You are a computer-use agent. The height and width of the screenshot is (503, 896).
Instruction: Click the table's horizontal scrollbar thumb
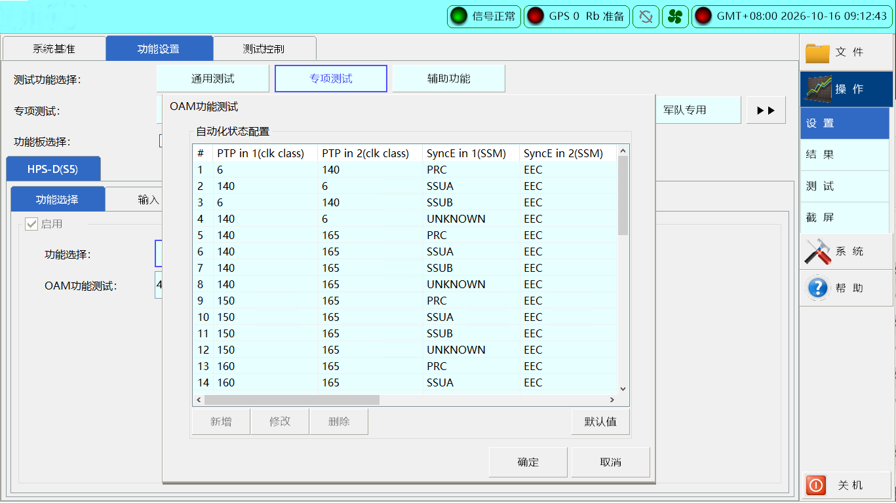292,400
